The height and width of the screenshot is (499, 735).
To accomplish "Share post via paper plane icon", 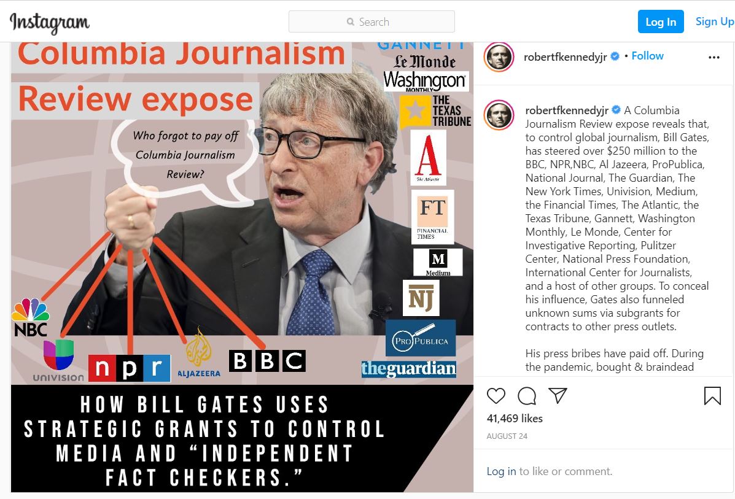I will click(x=558, y=395).
